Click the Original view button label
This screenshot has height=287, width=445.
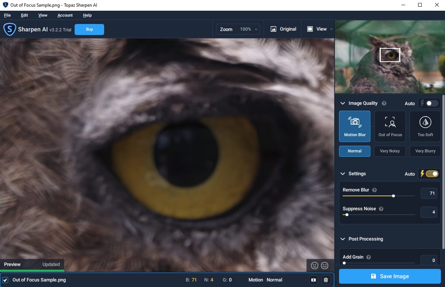pos(288,29)
